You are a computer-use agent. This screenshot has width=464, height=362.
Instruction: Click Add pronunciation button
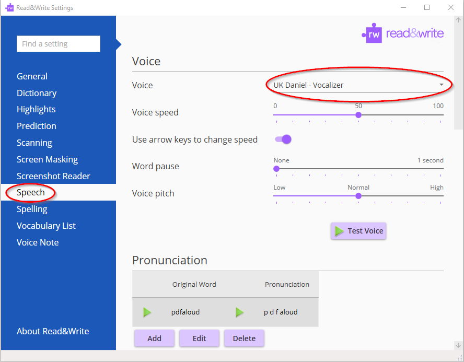155,338
